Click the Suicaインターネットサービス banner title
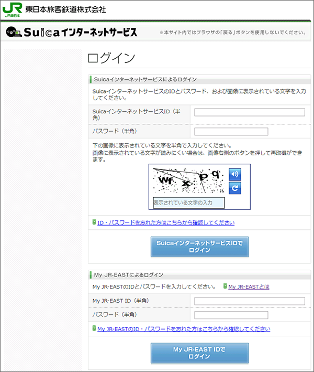This screenshot has width=314, height=372. click(81, 32)
